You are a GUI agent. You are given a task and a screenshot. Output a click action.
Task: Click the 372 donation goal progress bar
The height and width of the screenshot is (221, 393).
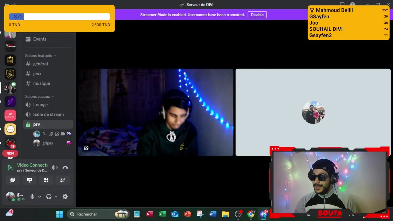(x=59, y=17)
